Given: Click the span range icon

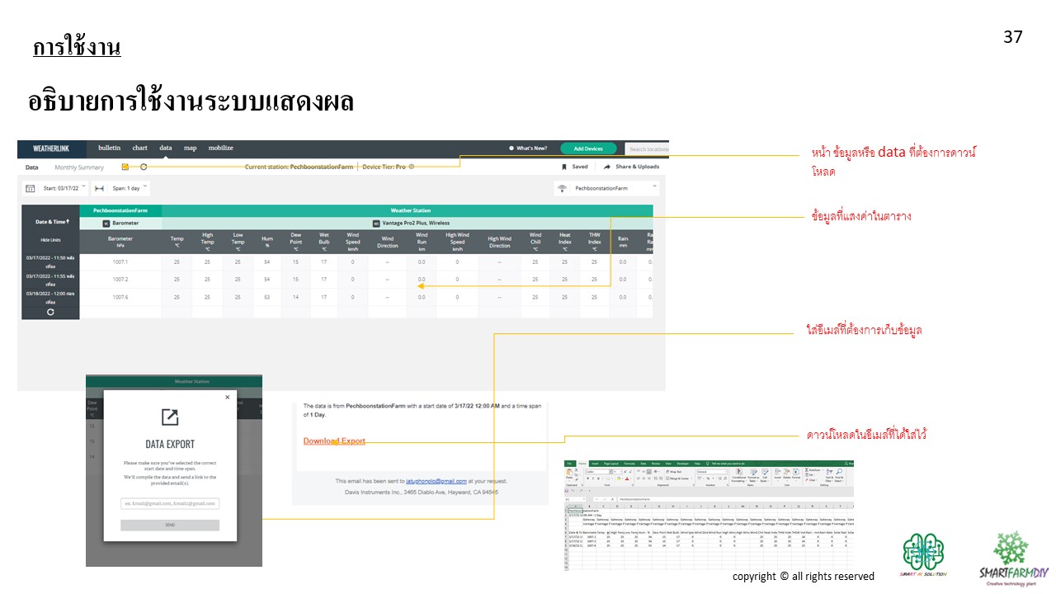Looking at the screenshot, I should (99, 189).
